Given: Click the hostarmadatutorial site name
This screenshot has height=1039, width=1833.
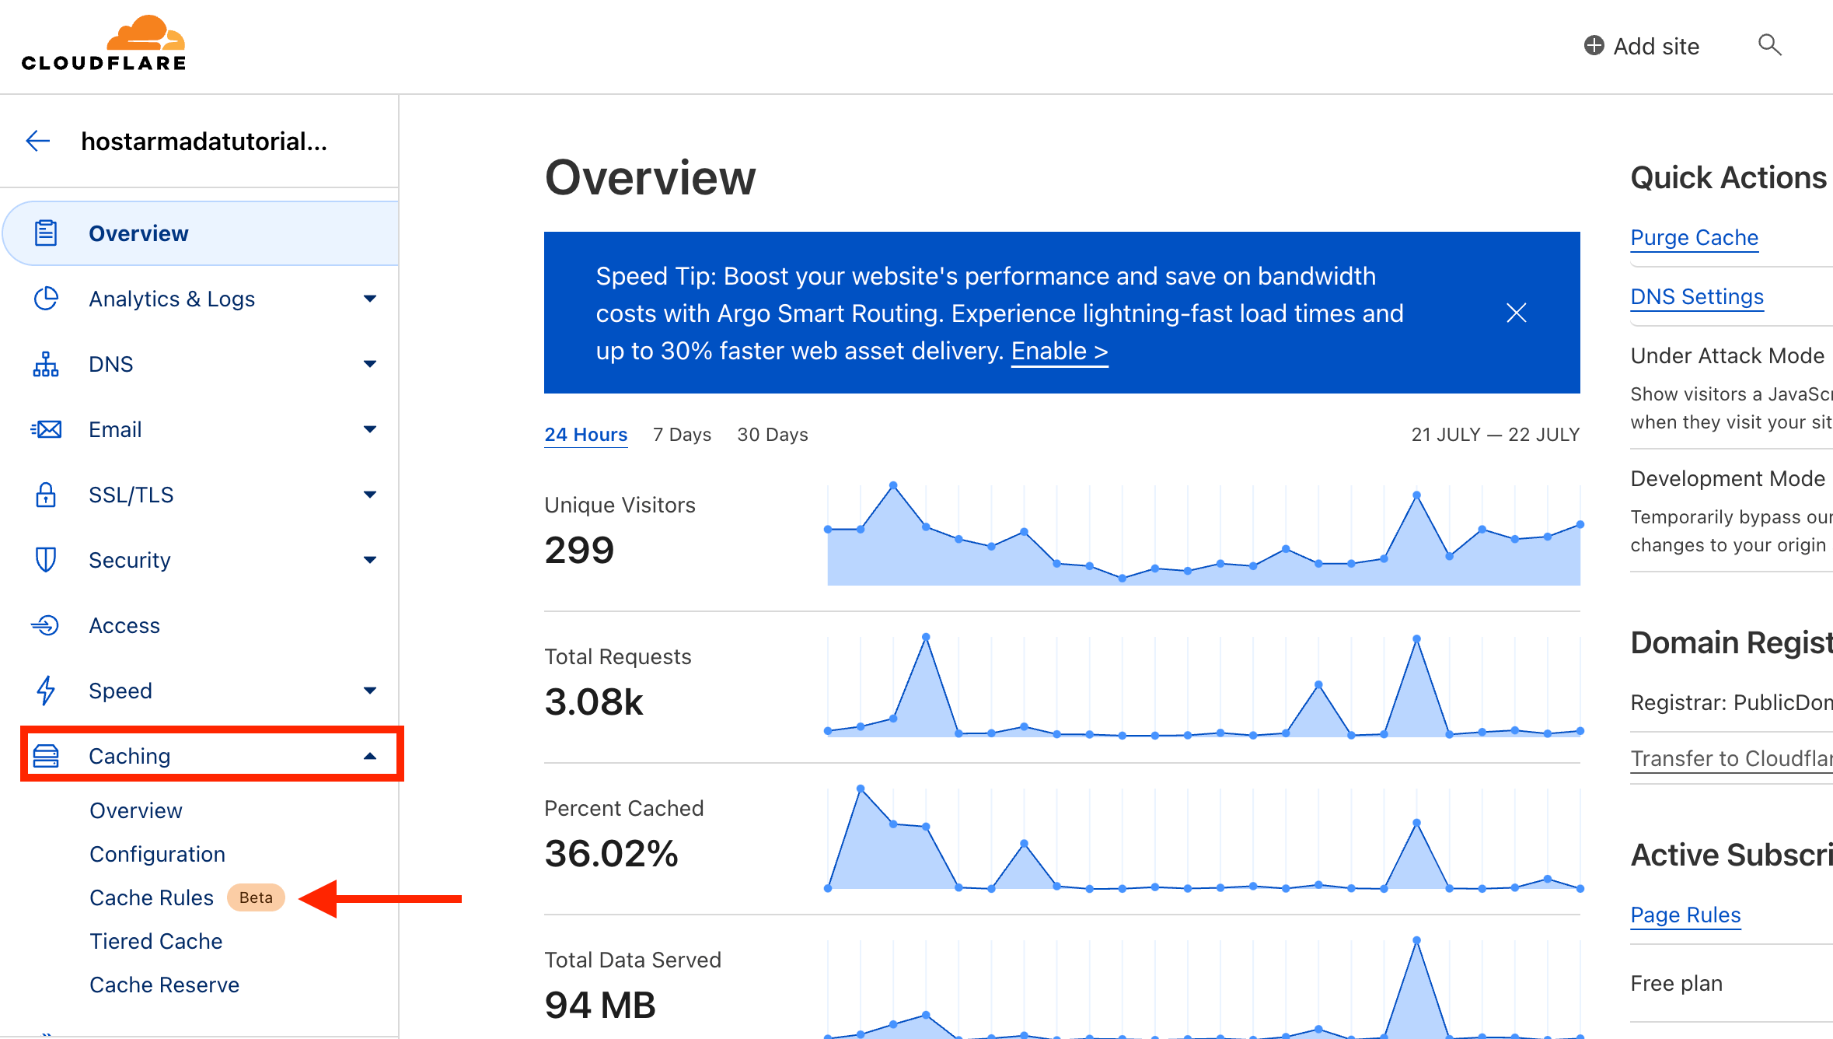Looking at the screenshot, I should (204, 141).
